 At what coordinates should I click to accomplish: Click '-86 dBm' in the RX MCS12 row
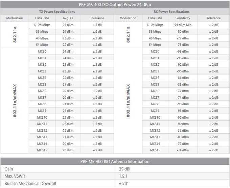(x=183, y=131)
